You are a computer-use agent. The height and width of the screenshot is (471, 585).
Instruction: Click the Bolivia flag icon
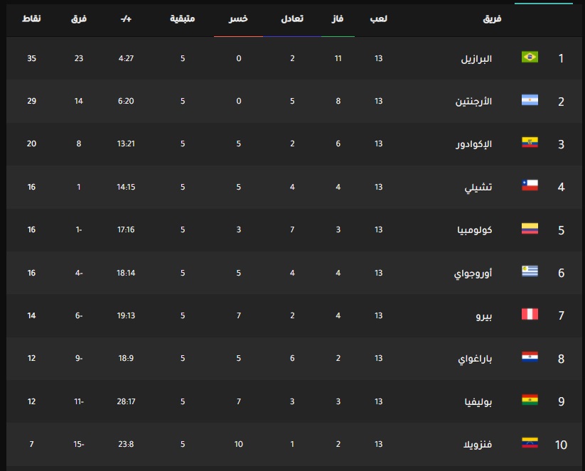[530, 400]
